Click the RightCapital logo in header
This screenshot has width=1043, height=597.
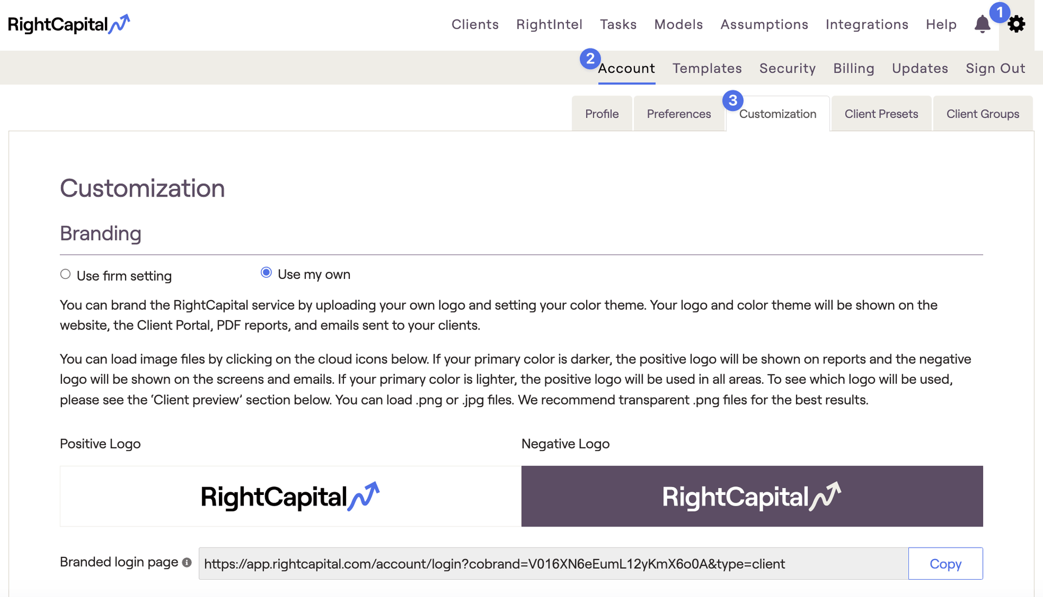(69, 24)
